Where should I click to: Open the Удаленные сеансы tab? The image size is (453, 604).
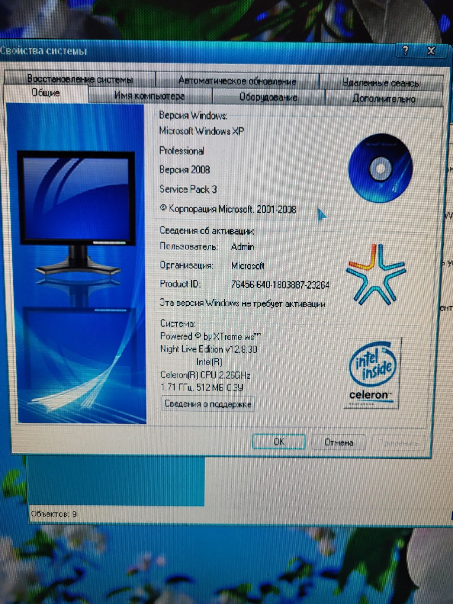click(x=381, y=82)
